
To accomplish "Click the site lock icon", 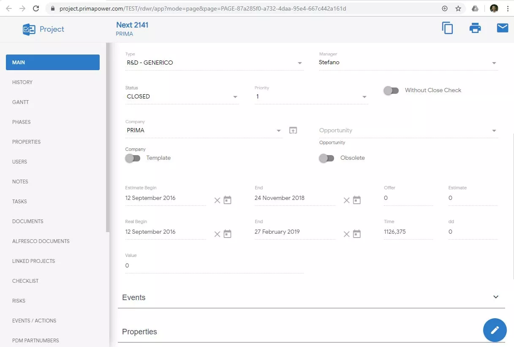I will coord(53,8).
